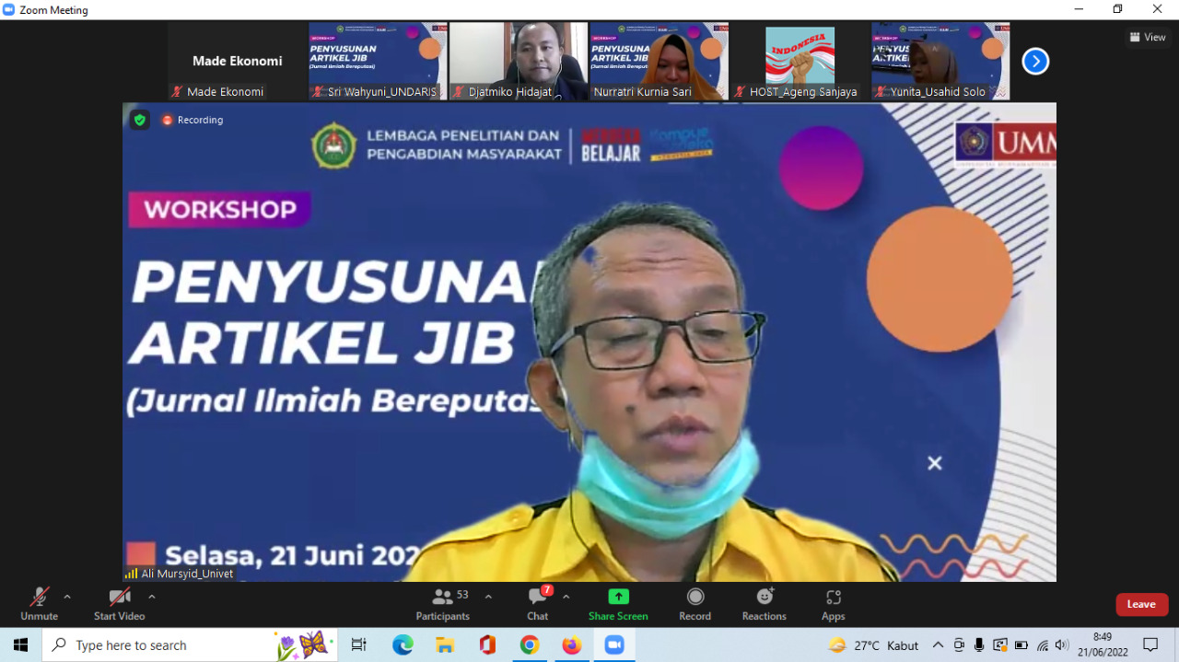1179x662 pixels.
Task: Click the search highlight butterfly image
Action: pos(302,645)
